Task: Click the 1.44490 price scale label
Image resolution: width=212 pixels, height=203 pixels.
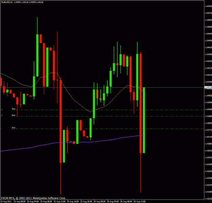Action: [x=209, y=41]
